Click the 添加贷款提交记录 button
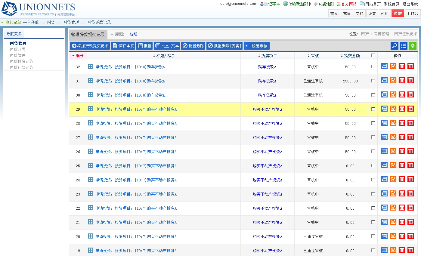Image resolution: width=421 pixels, height=256 pixels. (x=90, y=46)
